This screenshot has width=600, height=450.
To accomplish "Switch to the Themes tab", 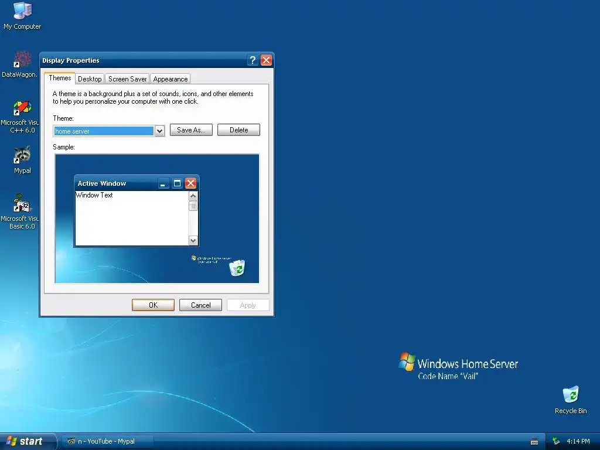I will click(60, 78).
